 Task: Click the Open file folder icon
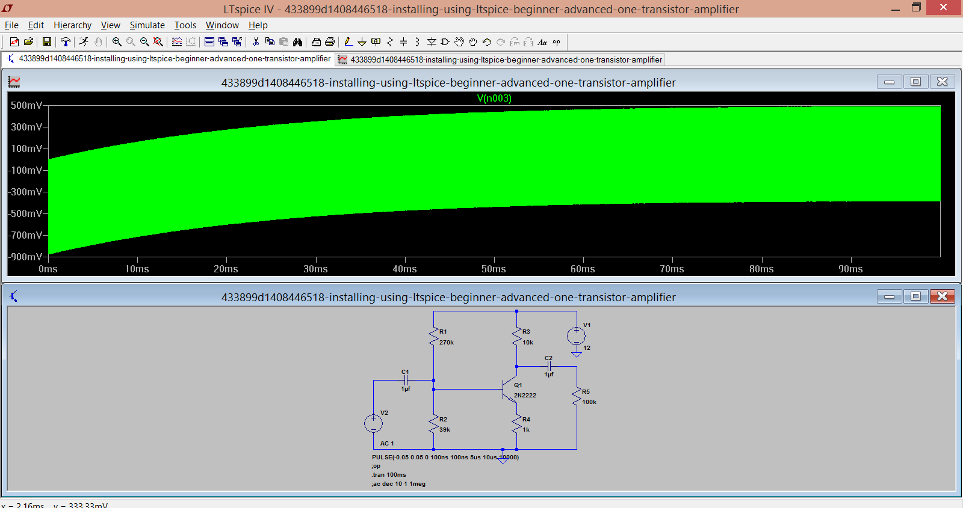pos(28,42)
